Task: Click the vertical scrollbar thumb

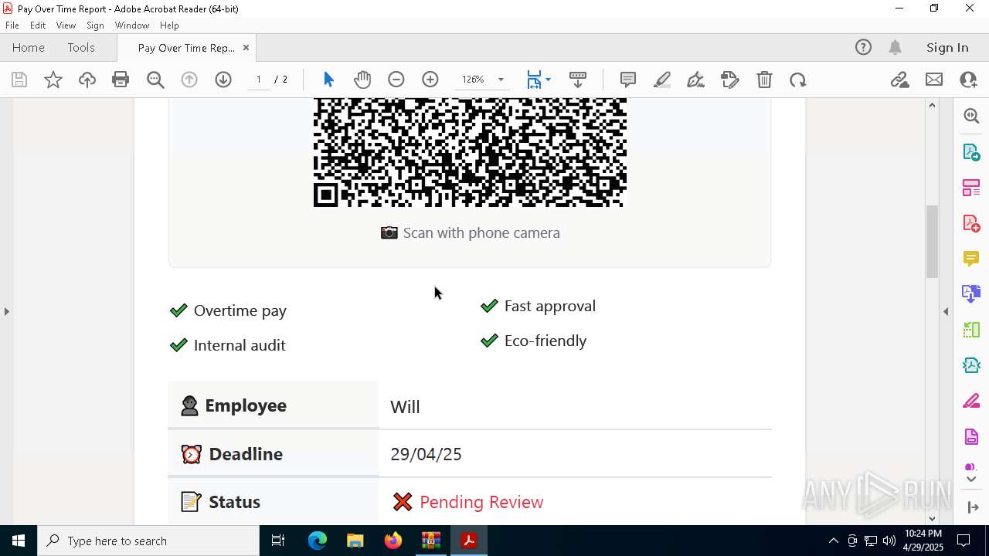Action: coord(933,241)
